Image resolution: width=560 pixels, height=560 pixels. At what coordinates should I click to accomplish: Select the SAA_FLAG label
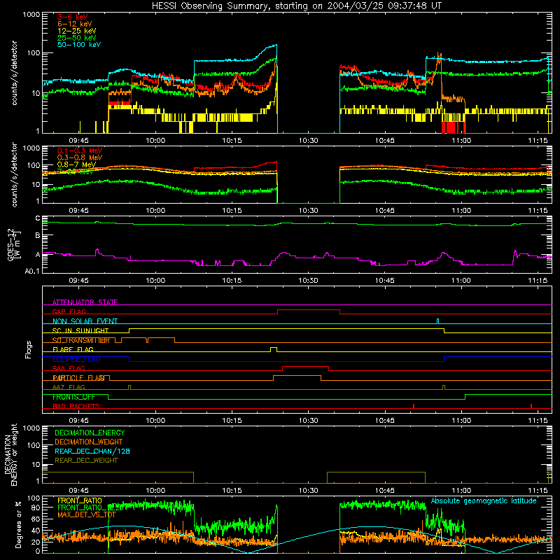[69, 368]
